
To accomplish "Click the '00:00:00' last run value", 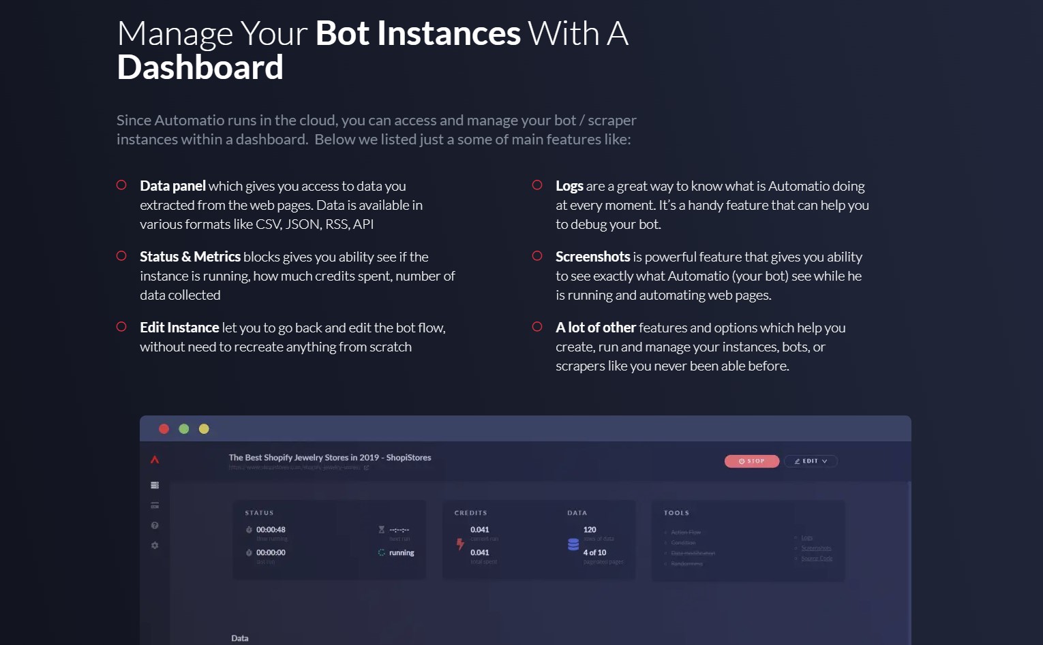I will [271, 552].
